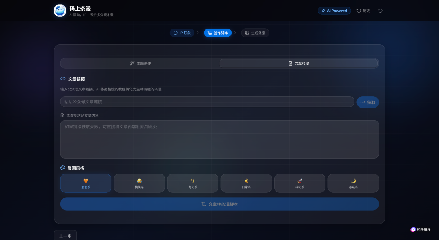Click the 码上条漫 mascot logo
Image resolution: width=441 pixels, height=240 pixels.
pos(60,11)
